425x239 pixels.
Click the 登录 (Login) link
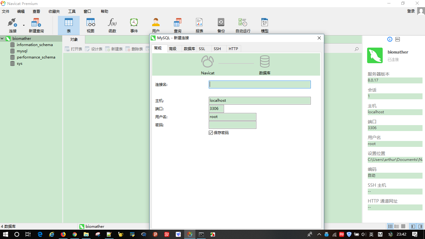[411, 11]
